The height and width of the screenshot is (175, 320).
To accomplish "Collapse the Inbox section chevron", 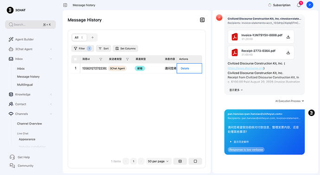I will [x=51, y=59].
